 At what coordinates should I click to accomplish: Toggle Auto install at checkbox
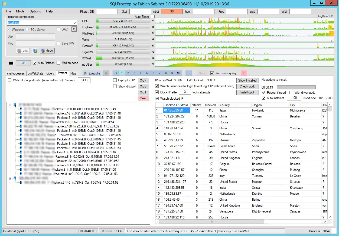264,98
